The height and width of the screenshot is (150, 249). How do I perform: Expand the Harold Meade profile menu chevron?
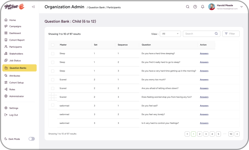(x=241, y=7)
